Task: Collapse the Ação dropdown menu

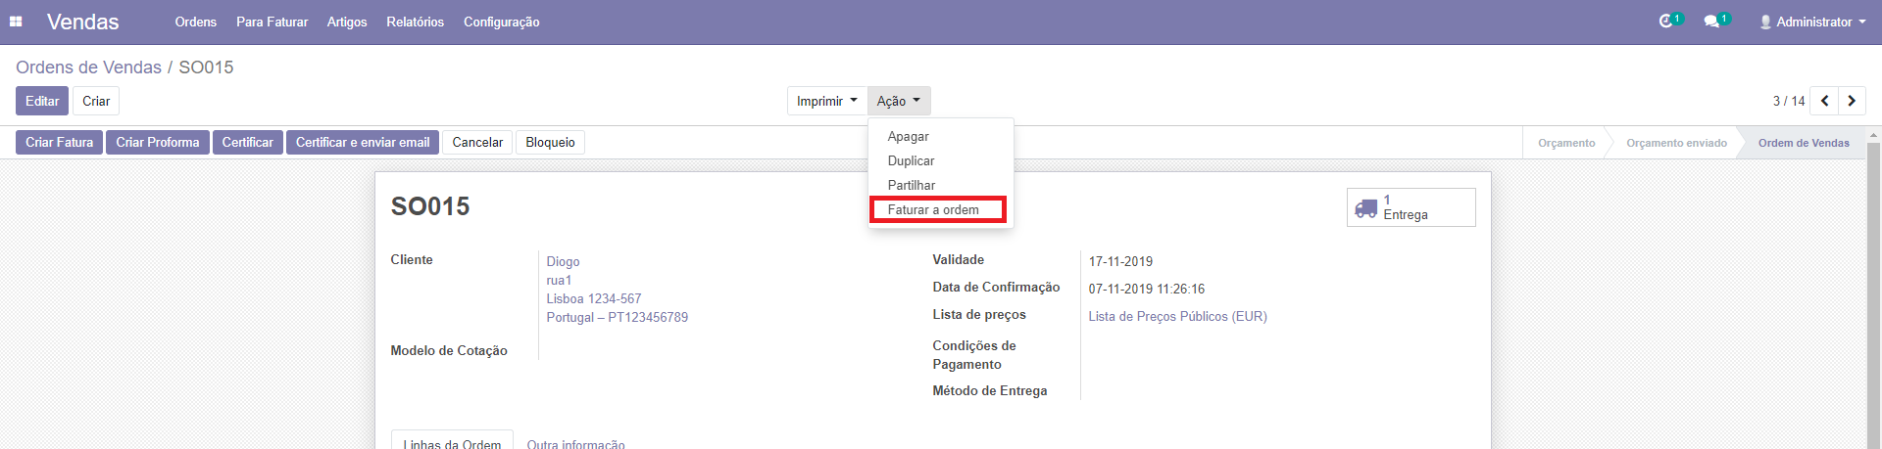Action: [898, 101]
